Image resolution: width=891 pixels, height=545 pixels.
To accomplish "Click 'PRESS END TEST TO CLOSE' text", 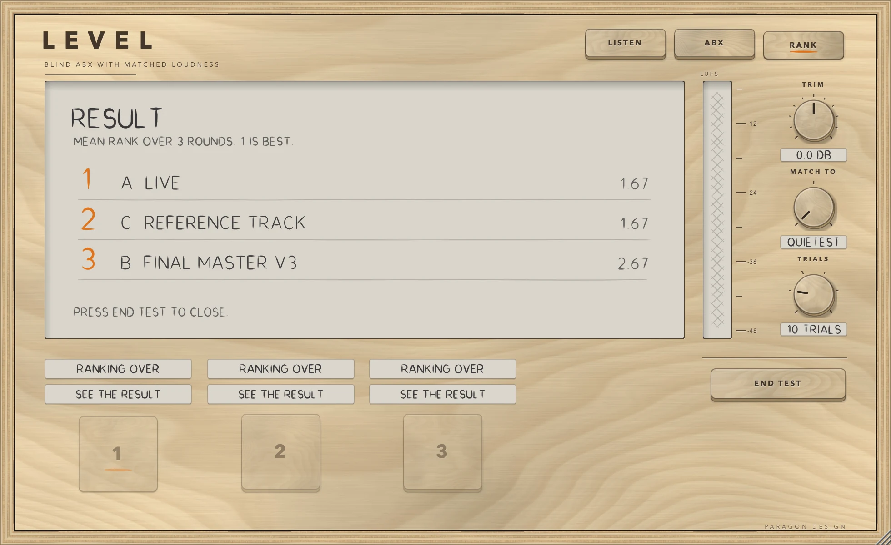I will pos(150,312).
